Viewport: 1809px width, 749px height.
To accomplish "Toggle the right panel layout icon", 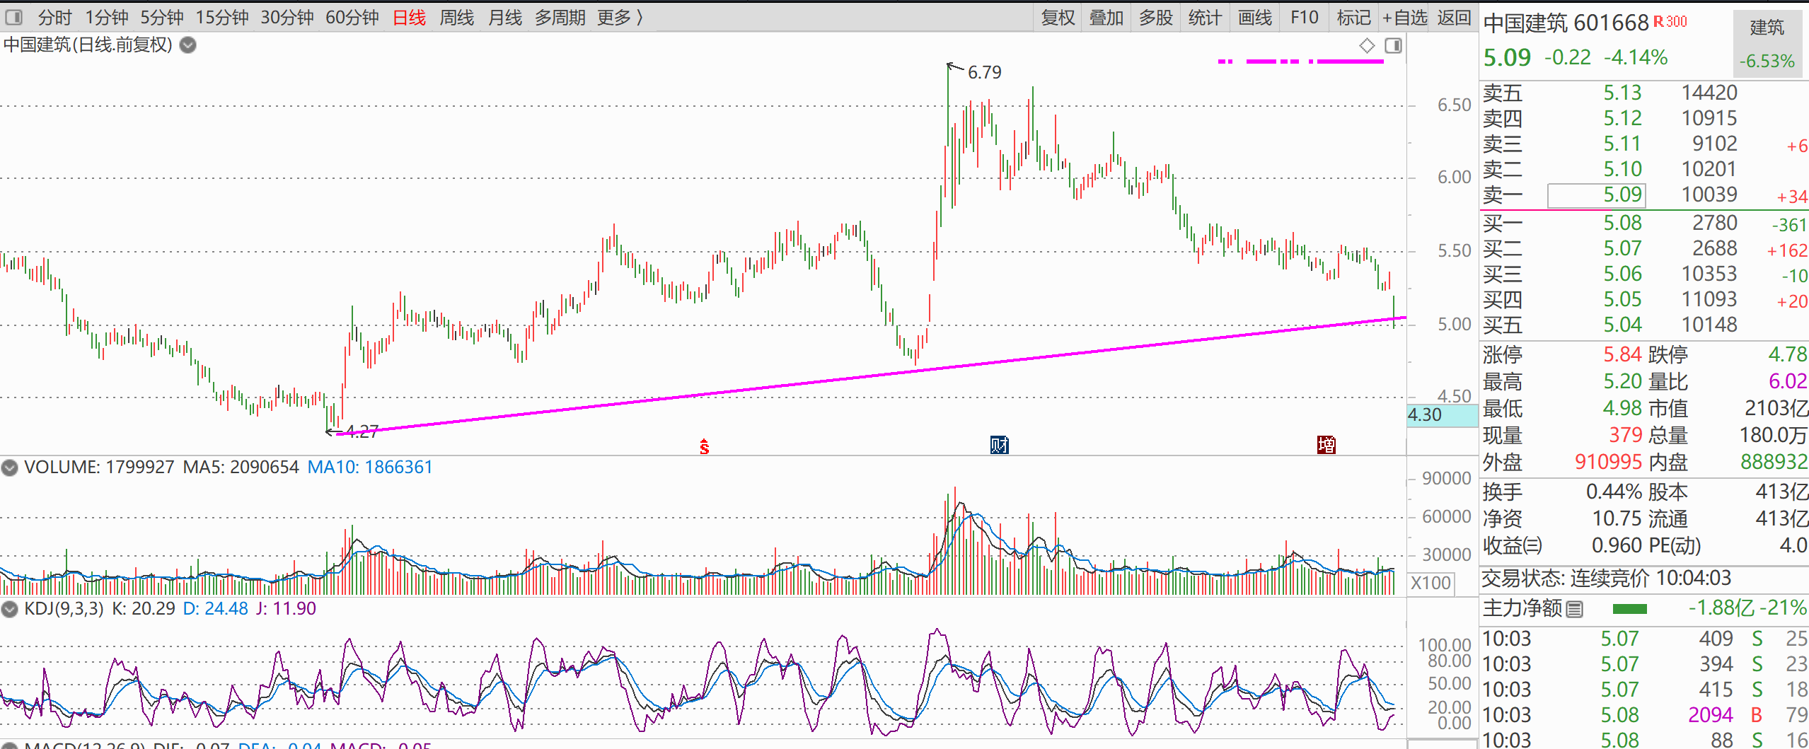I will [1394, 46].
